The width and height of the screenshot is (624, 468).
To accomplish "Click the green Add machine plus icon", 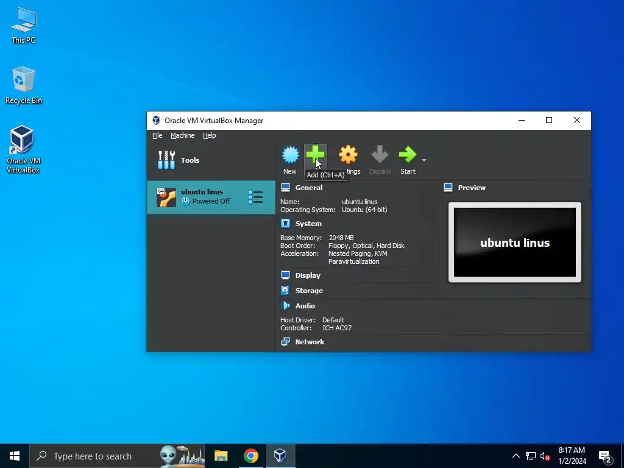I will click(316, 155).
